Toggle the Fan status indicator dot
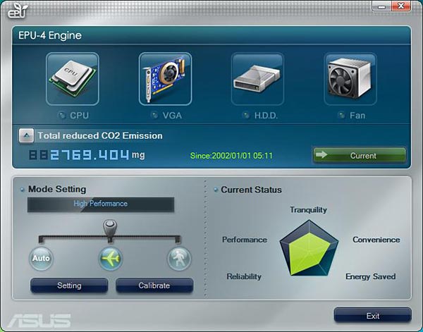423x332 pixels. [x=341, y=116]
